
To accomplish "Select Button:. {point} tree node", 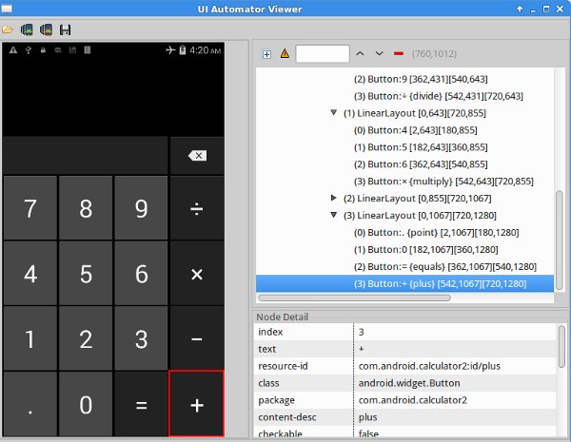I will click(x=436, y=233).
